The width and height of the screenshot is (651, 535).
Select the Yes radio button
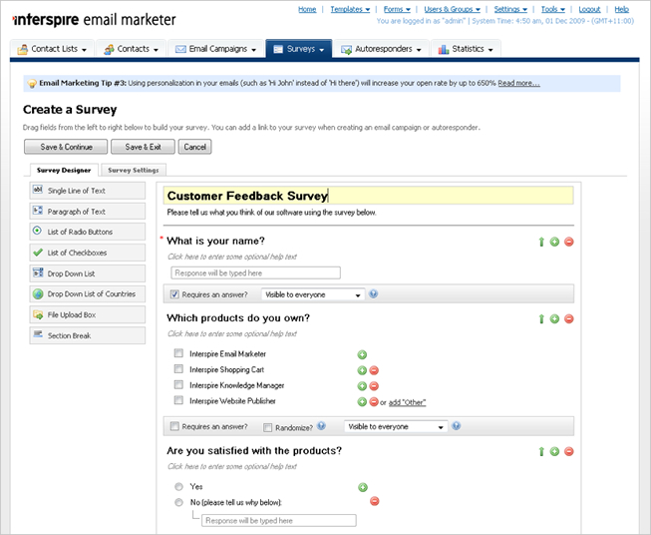(178, 486)
